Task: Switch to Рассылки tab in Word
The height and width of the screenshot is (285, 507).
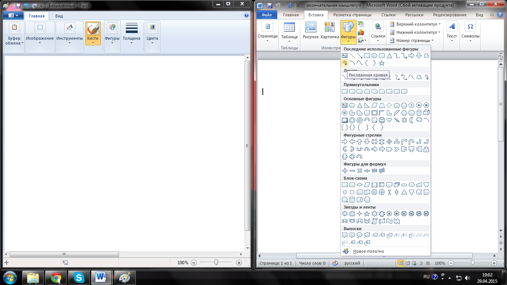Action: click(x=414, y=15)
